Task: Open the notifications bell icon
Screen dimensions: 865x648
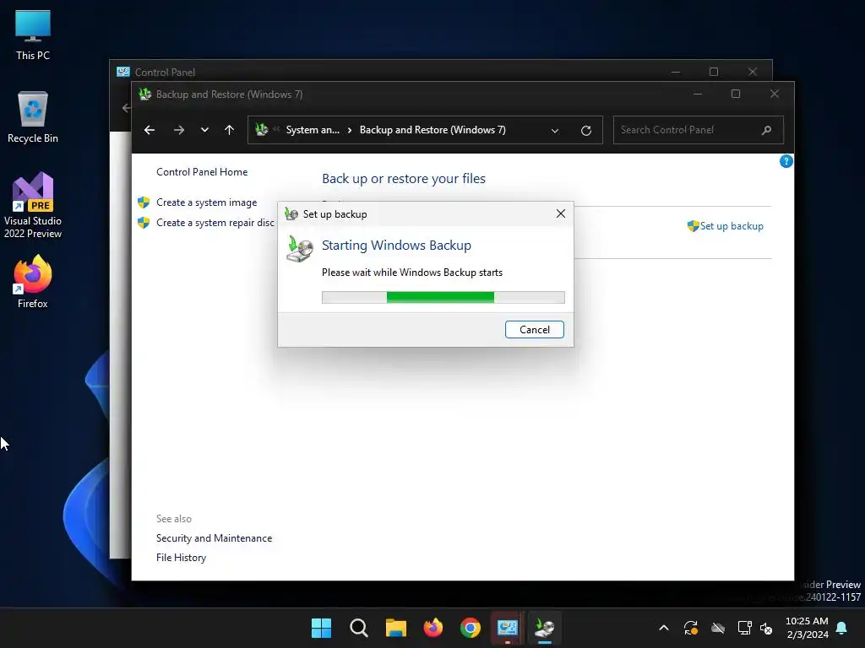Action: tap(842, 628)
